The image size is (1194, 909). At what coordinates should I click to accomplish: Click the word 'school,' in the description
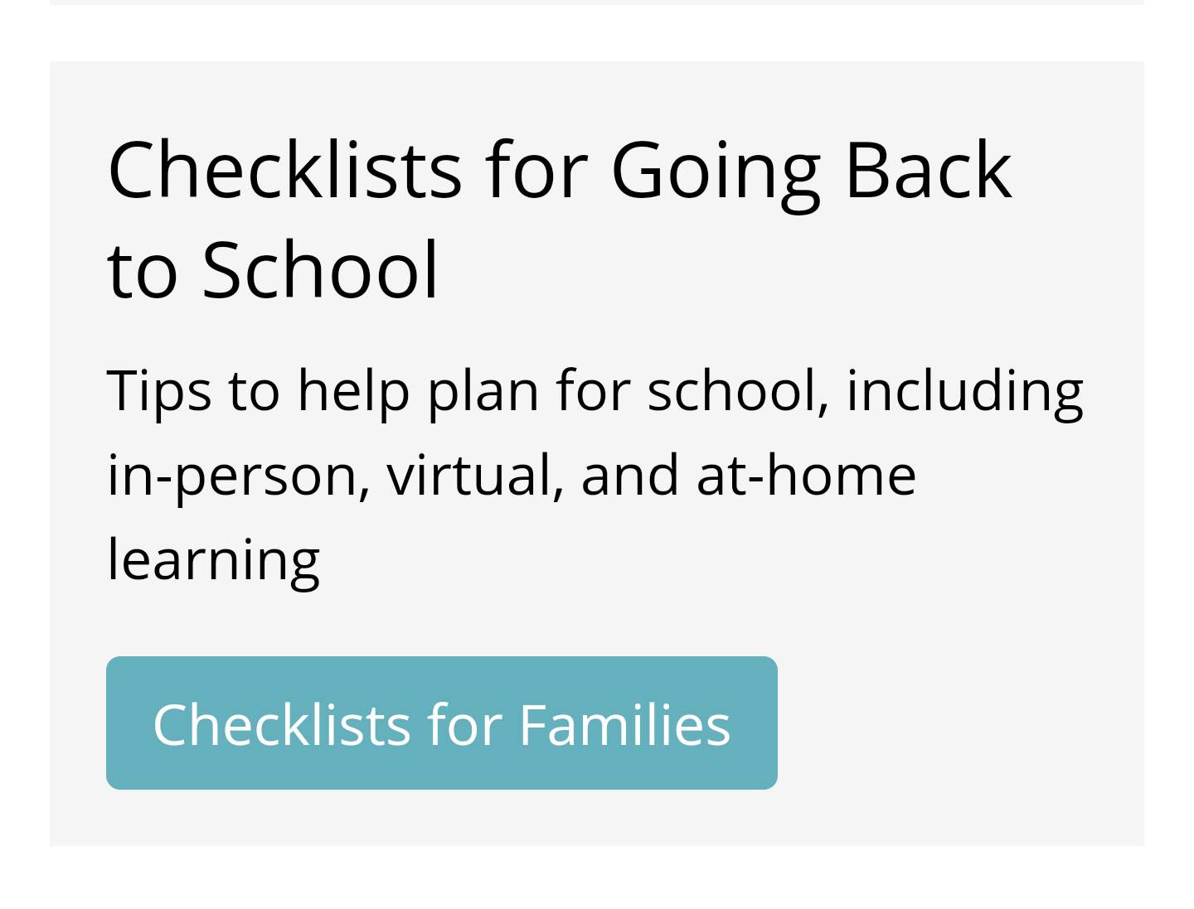click(738, 391)
